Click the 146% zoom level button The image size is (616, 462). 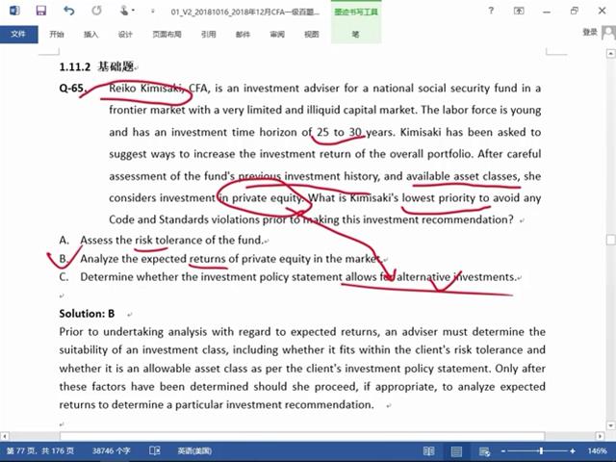[597, 451]
